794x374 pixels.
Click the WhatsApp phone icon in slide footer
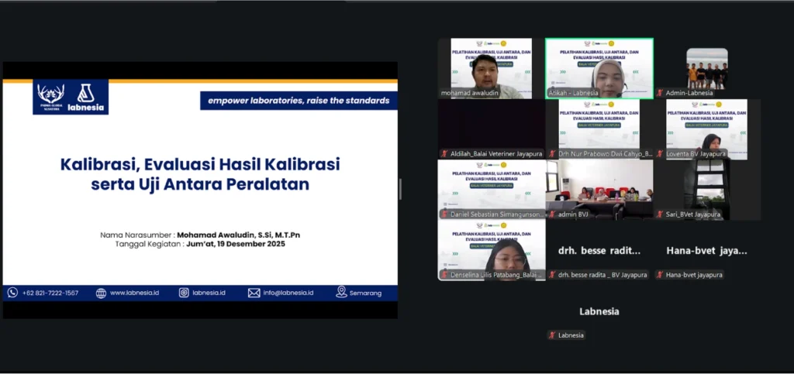click(12, 293)
